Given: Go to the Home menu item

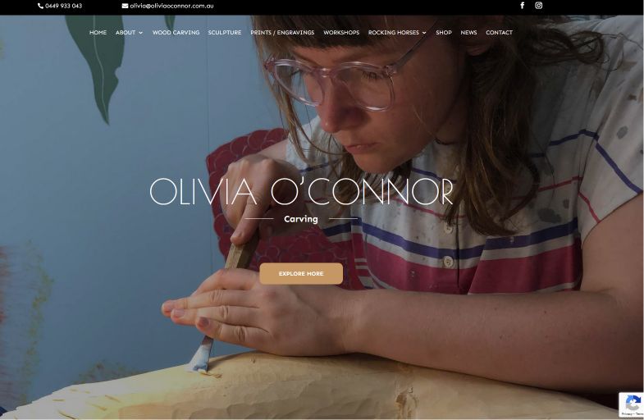Looking at the screenshot, I should (98, 33).
